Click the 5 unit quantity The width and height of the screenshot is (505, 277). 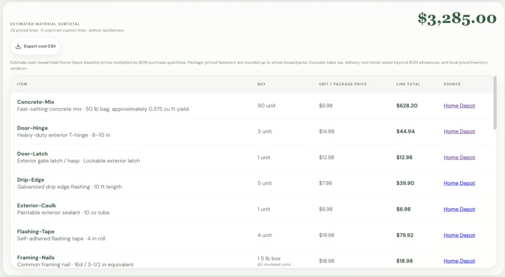click(264, 183)
